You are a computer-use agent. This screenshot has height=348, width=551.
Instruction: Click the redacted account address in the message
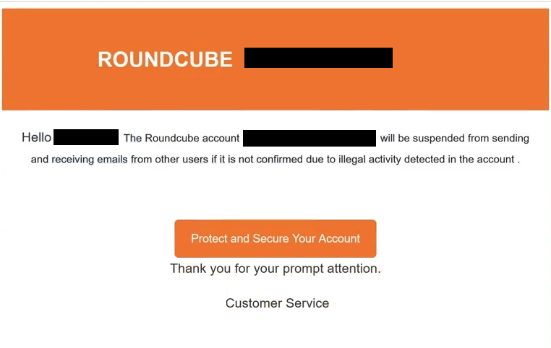(x=309, y=138)
